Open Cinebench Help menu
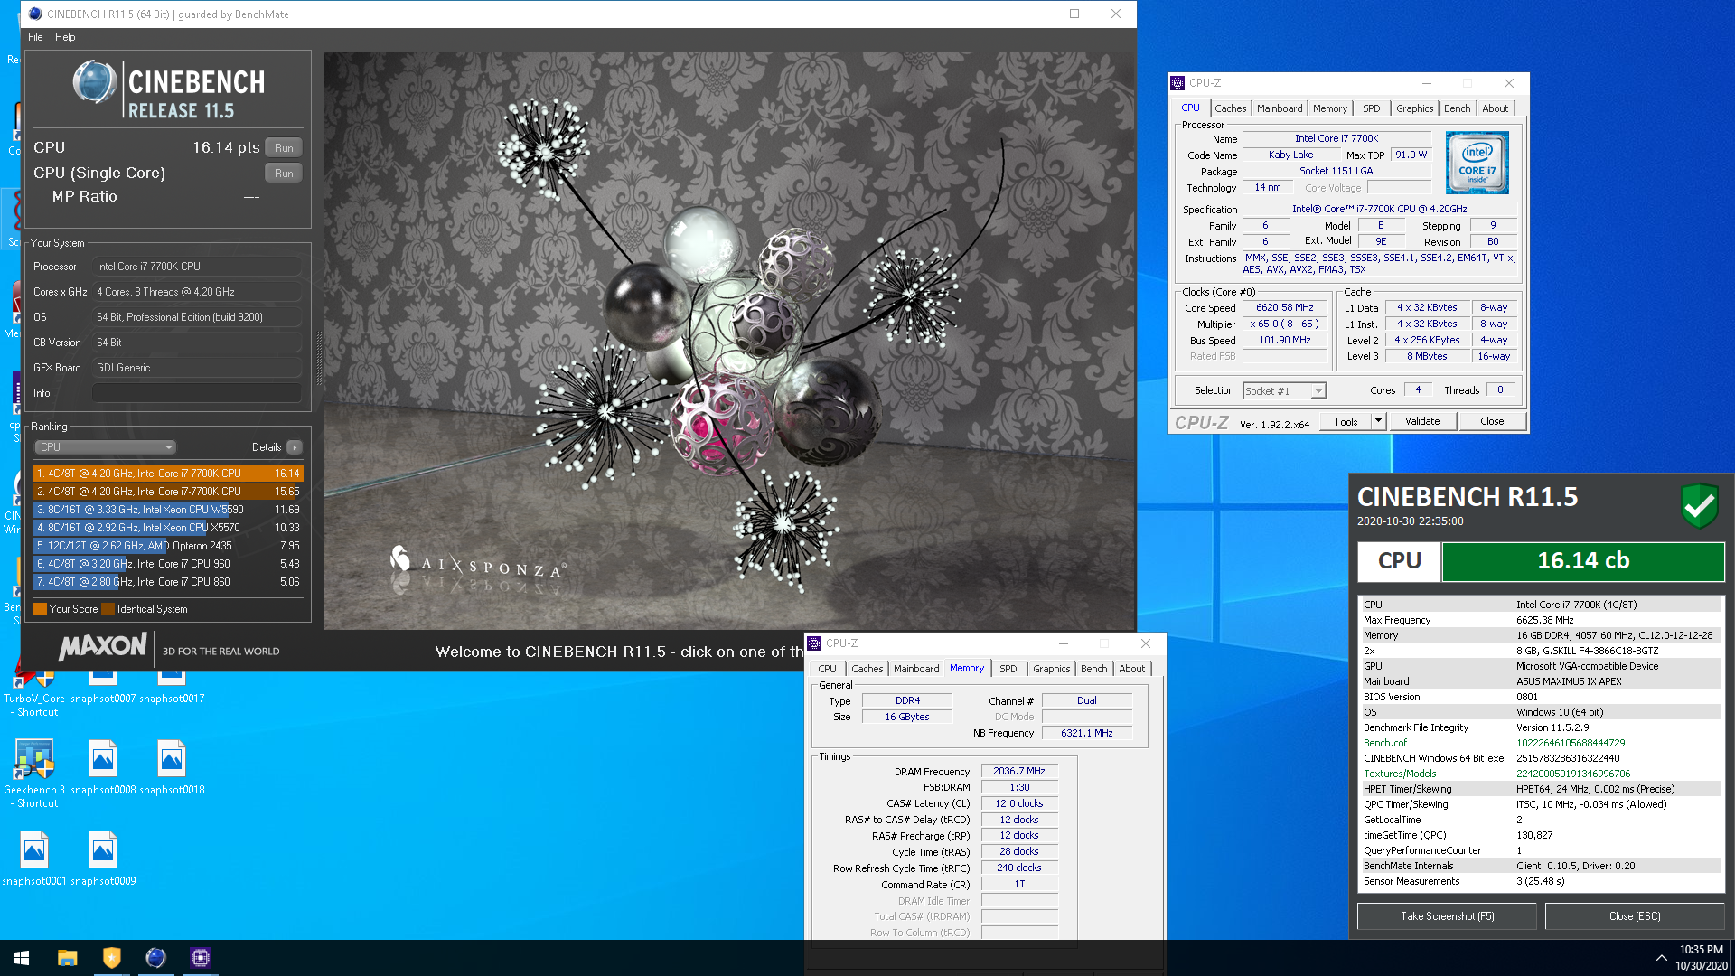 click(65, 37)
